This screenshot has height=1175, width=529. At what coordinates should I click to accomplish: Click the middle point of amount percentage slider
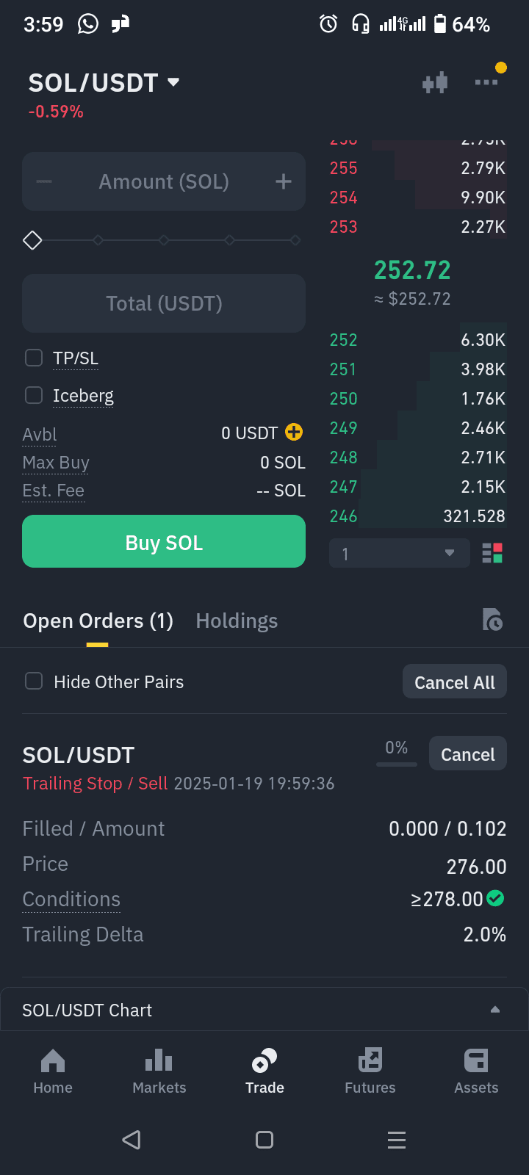pos(164,240)
